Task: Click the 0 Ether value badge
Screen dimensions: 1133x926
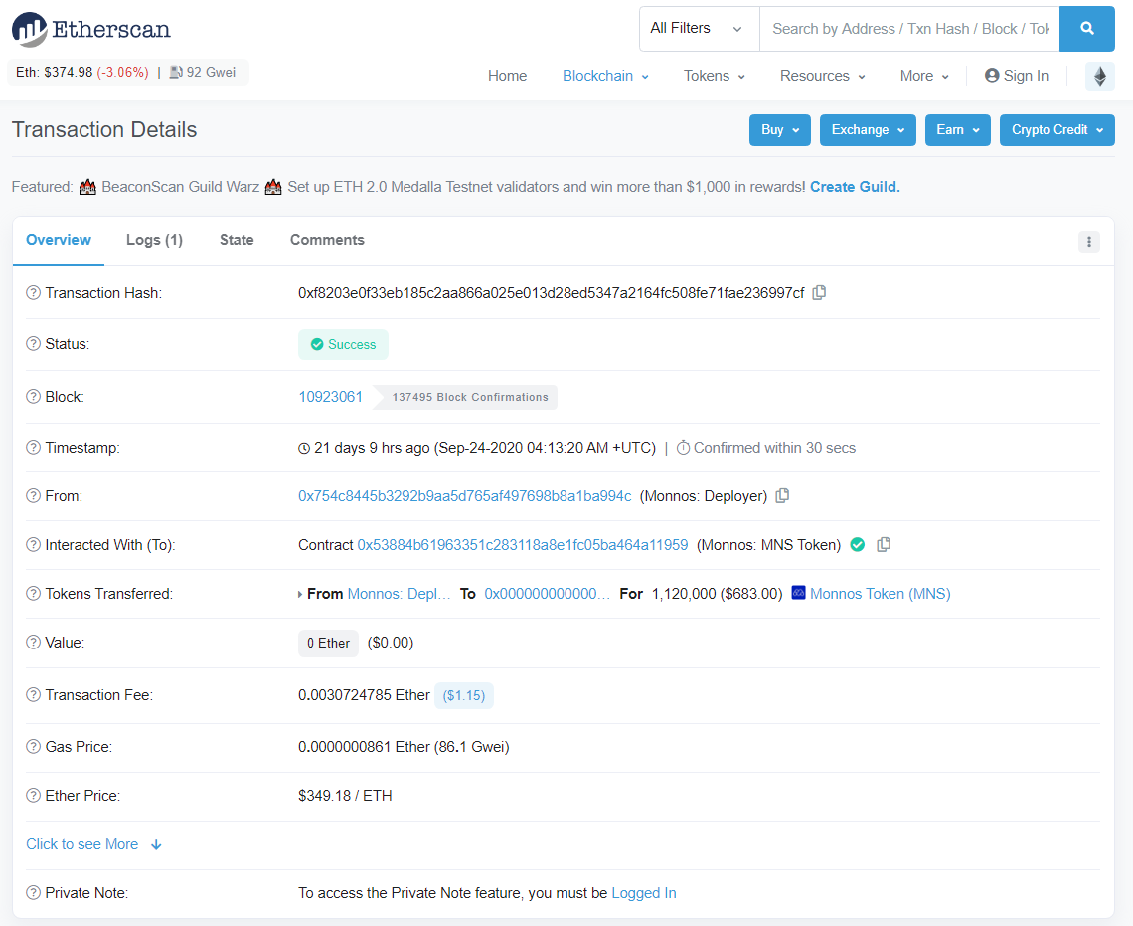Action: [x=328, y=643]
